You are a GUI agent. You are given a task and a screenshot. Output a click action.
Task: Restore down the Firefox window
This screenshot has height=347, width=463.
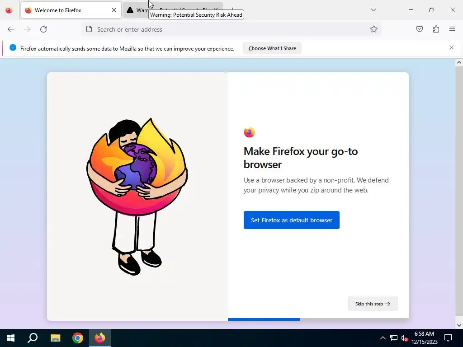pos(432,10)
